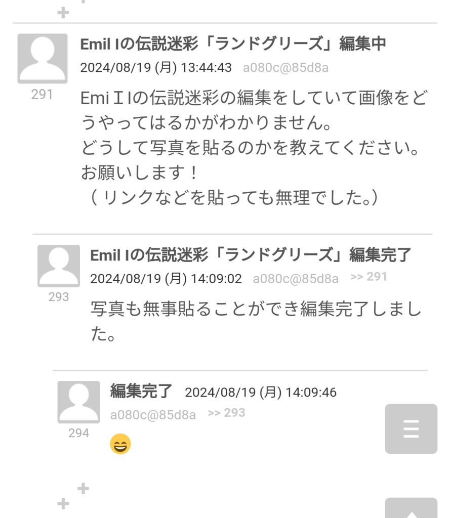Click the scroll-to-top arrow button
Viewport: 450px width, 518px height.
411,508
